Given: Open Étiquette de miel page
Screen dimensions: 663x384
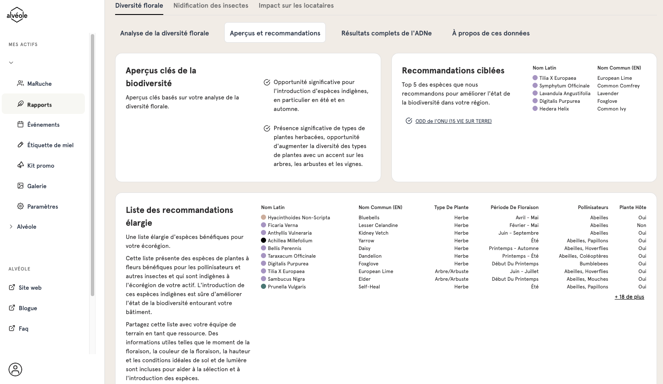Looking at the screenshot, I should 43,145.
